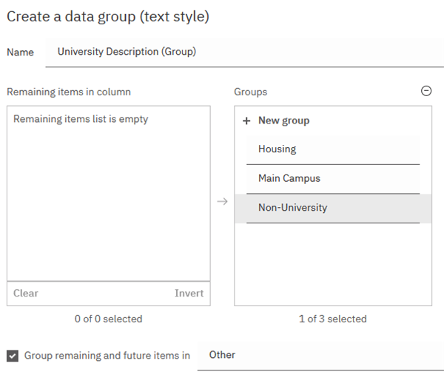The width and height of the screenshot is (444, 386).
Task: Click the Other group name field
Action: (320, 356)
